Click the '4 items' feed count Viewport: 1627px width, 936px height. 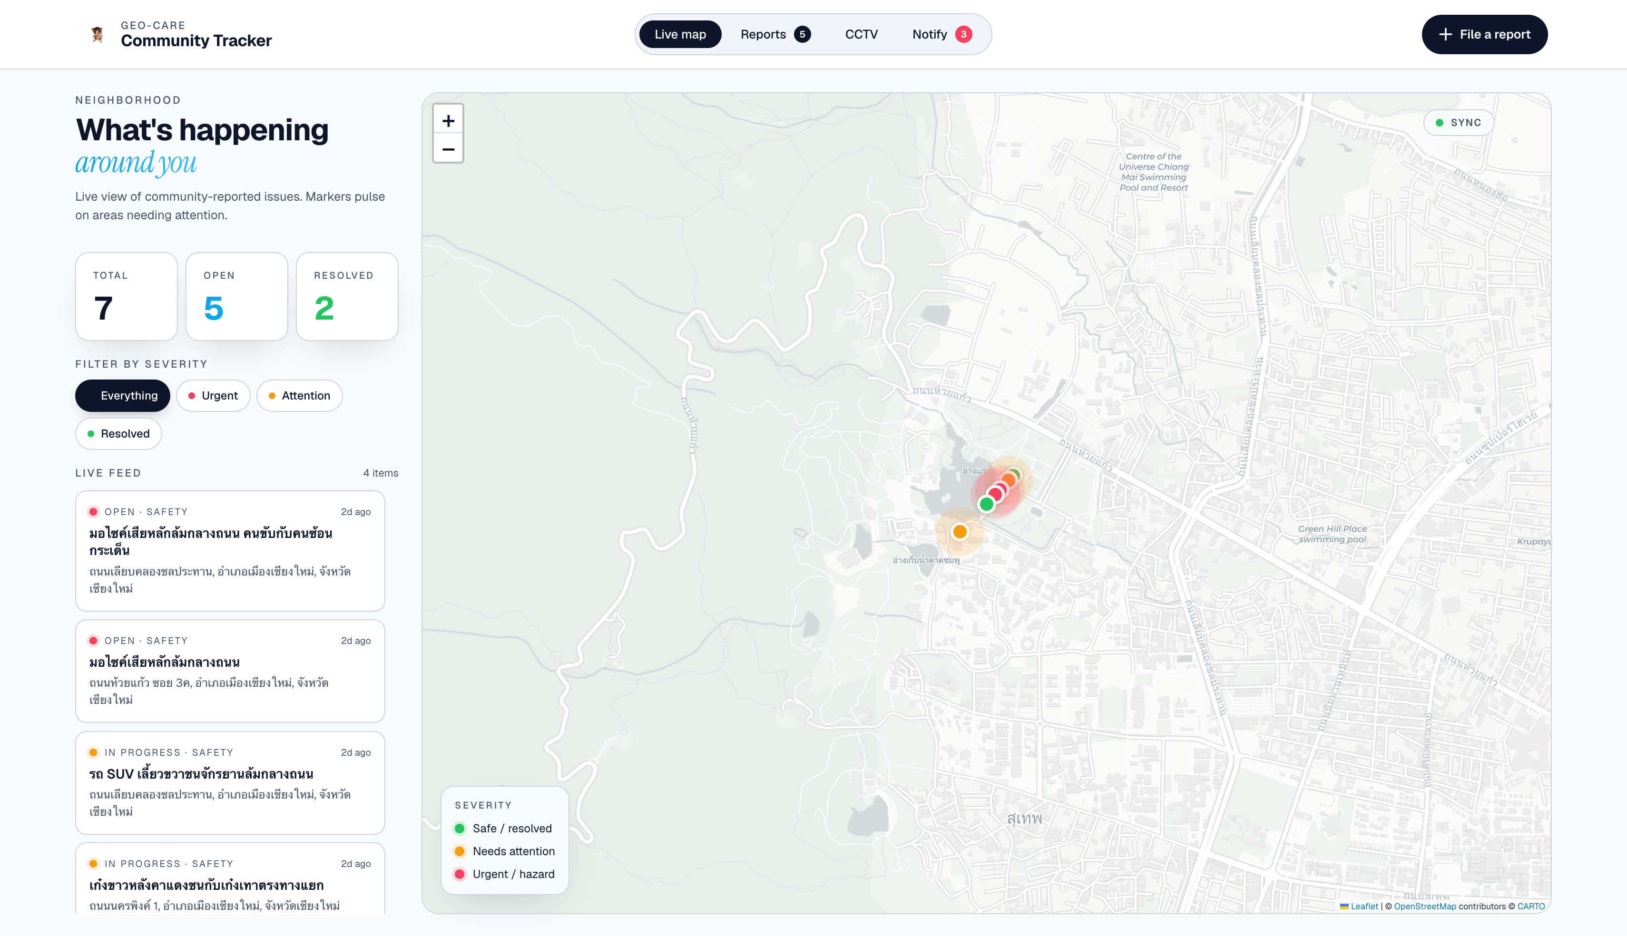pyautogui.click(x=381, y=473)
